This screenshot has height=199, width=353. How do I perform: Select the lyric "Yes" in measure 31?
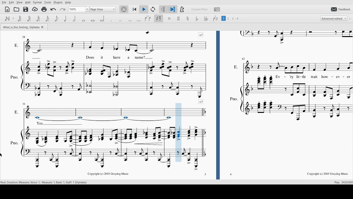point(40,123)
